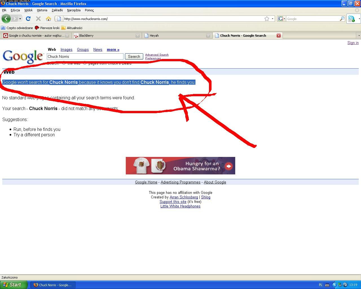
Task: Expand hidden tray icons with the arrow
Action: point(335,285)
